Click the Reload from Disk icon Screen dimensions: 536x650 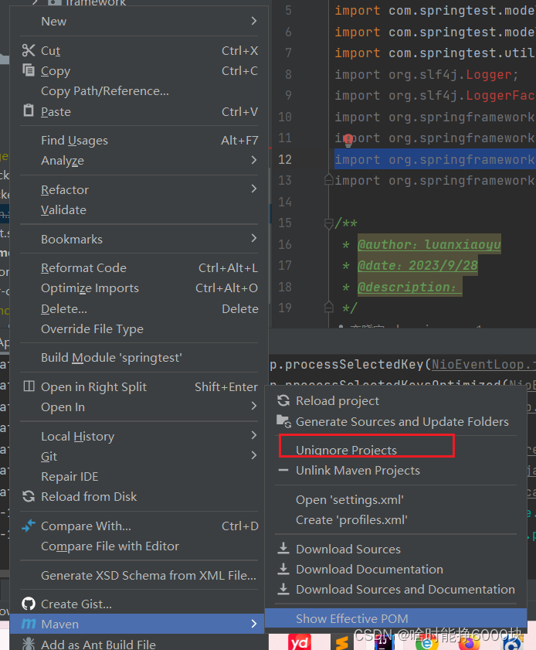click(x=29, y=496)
